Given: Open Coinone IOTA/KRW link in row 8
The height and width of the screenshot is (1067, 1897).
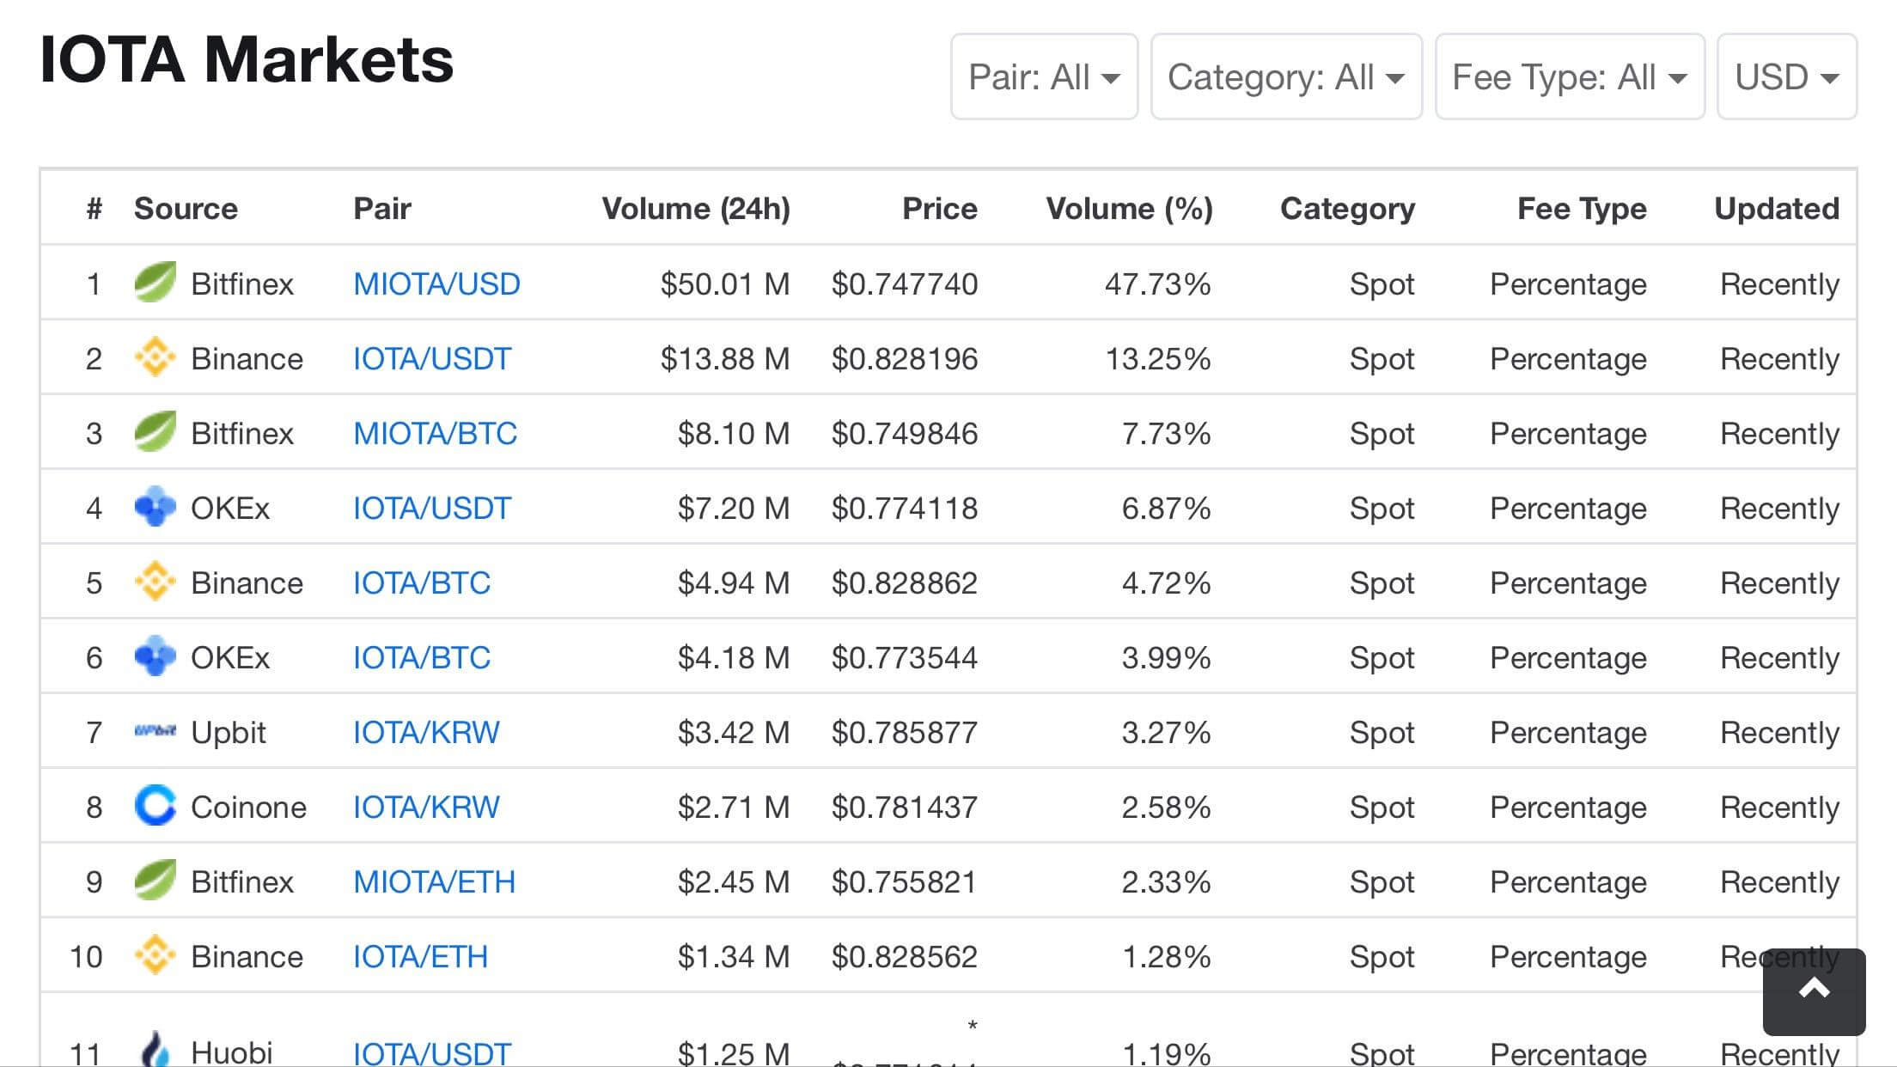Looking at the screenshot, I should click(x=426, y=808).
